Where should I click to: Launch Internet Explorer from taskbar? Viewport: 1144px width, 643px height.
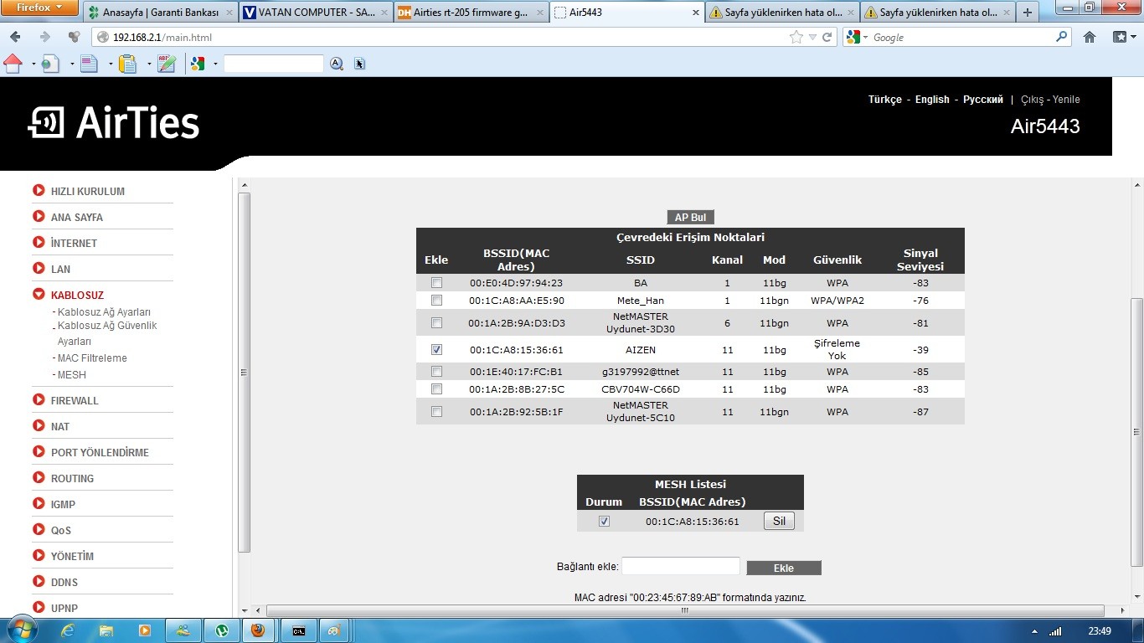[67, 630]
